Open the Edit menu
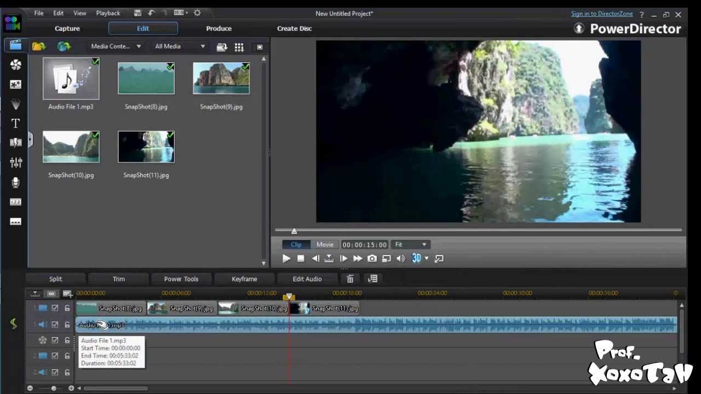The width and height of the screenshot is (701, 394). pyautogui.click(x=59, y=13)
